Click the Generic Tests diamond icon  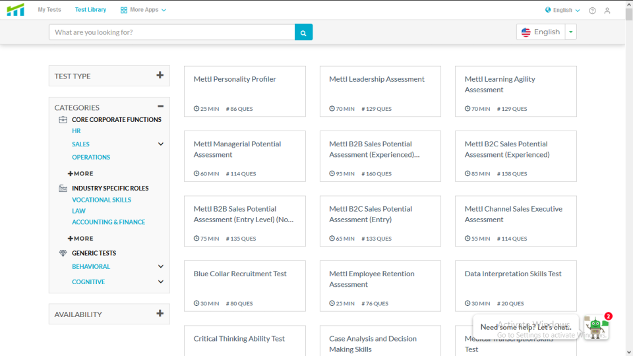point(63,253)
